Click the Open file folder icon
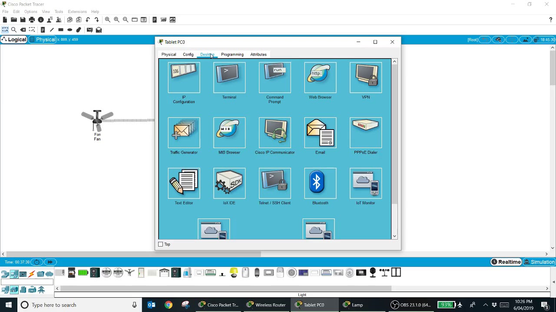The height and width of the screenshot is (312, 556). pos(14,19)
